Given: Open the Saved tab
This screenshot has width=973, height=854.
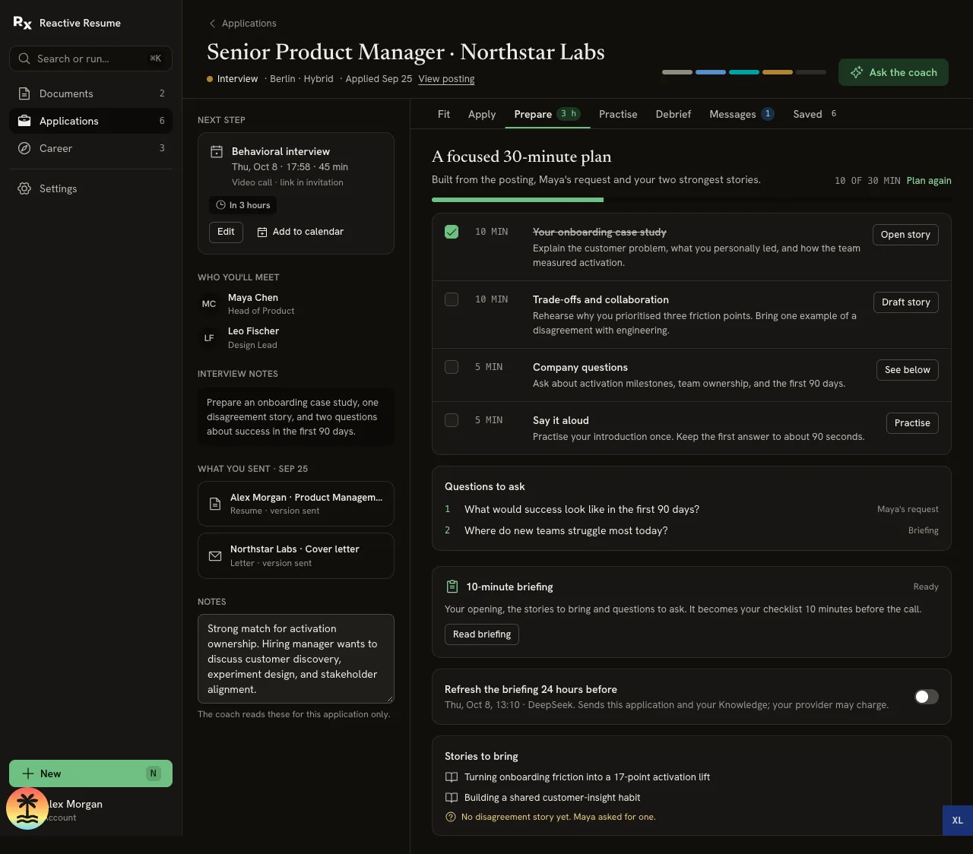Looking at the screenshot, I should pyautogui.click(x=815, y=114).
